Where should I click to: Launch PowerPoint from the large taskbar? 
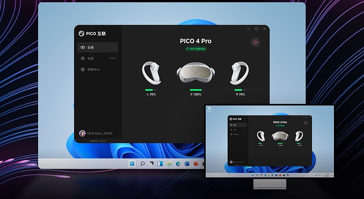[196, 164]
